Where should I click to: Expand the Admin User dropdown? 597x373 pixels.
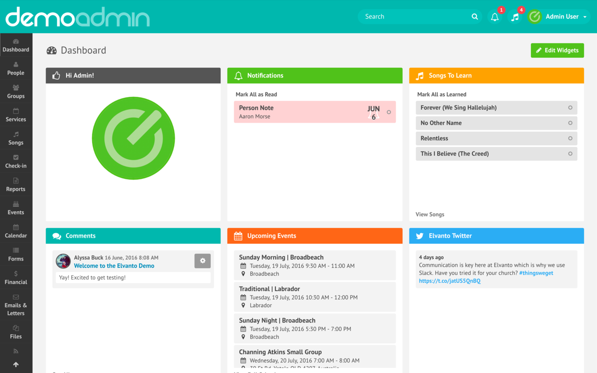(x=563, y=17)
